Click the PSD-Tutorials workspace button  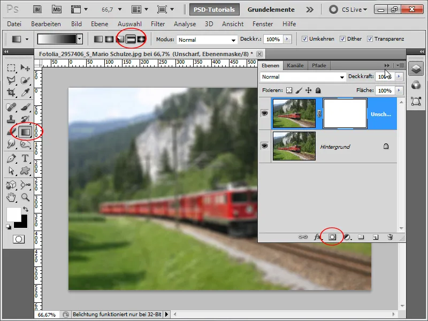215,10
